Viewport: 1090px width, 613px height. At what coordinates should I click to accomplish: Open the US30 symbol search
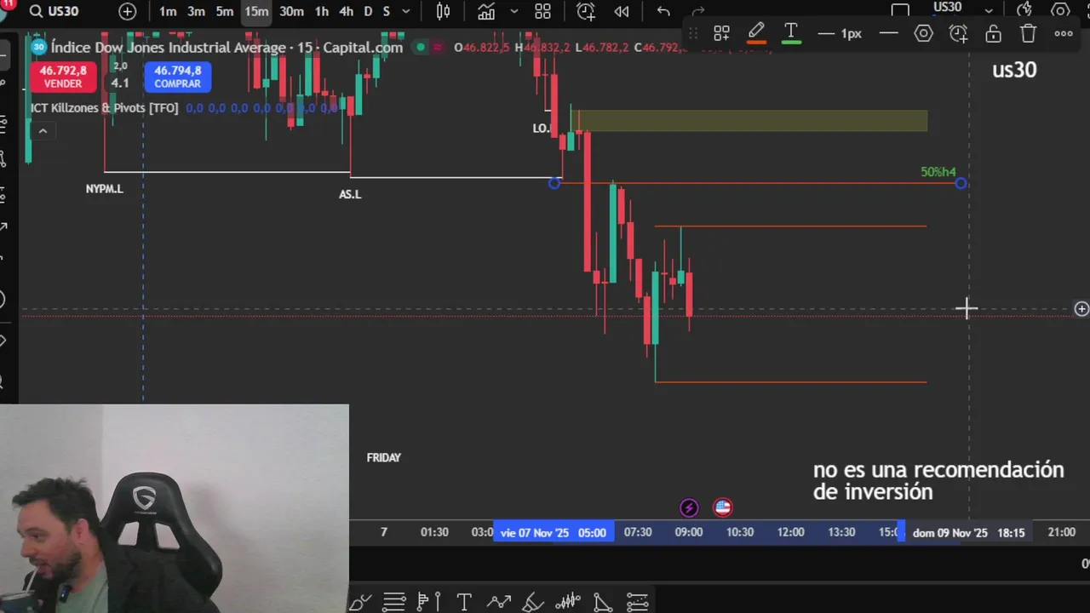[54, 11]
